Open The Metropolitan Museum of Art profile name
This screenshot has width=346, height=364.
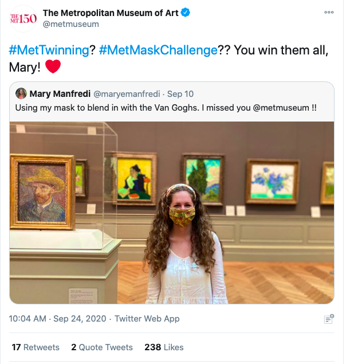tap(116, 13)
